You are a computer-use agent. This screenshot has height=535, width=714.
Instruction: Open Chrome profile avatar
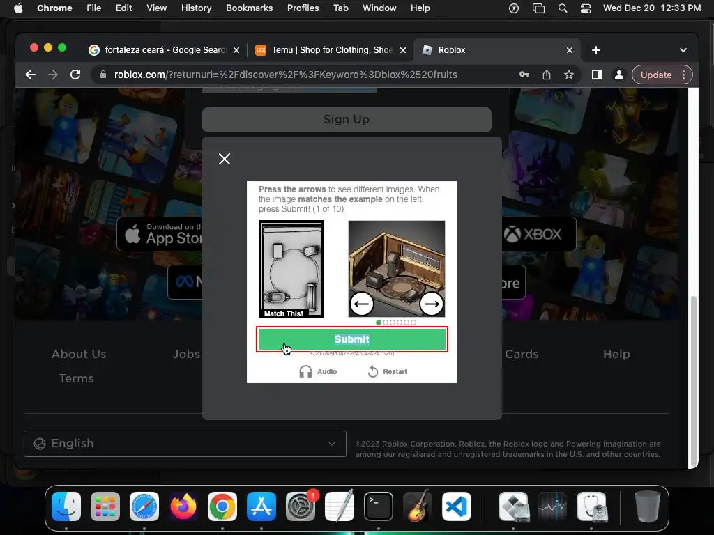619,75
